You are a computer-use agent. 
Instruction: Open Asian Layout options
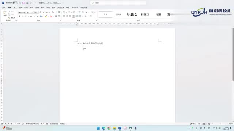[86, 12]
